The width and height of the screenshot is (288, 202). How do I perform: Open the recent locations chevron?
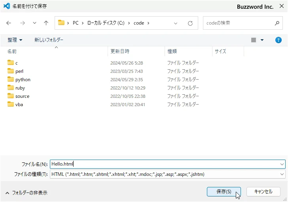click(x=34, y=23)
